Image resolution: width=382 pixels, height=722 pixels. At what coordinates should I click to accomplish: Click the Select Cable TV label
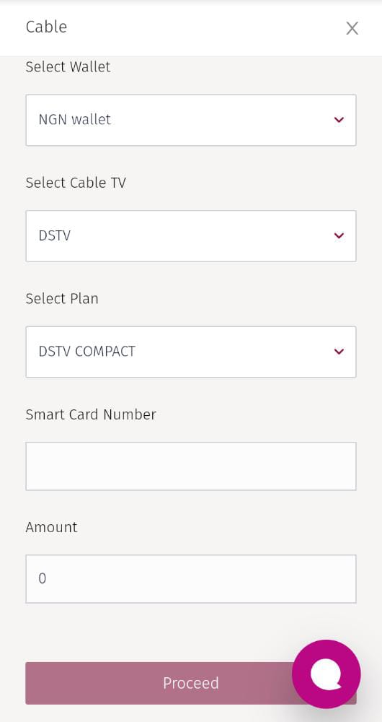pyautogui.click(x=76, y=183)
